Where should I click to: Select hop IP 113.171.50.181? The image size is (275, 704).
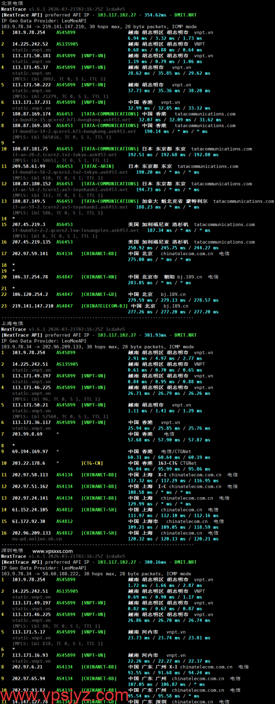pyautogui.click(x=31, y=56)
